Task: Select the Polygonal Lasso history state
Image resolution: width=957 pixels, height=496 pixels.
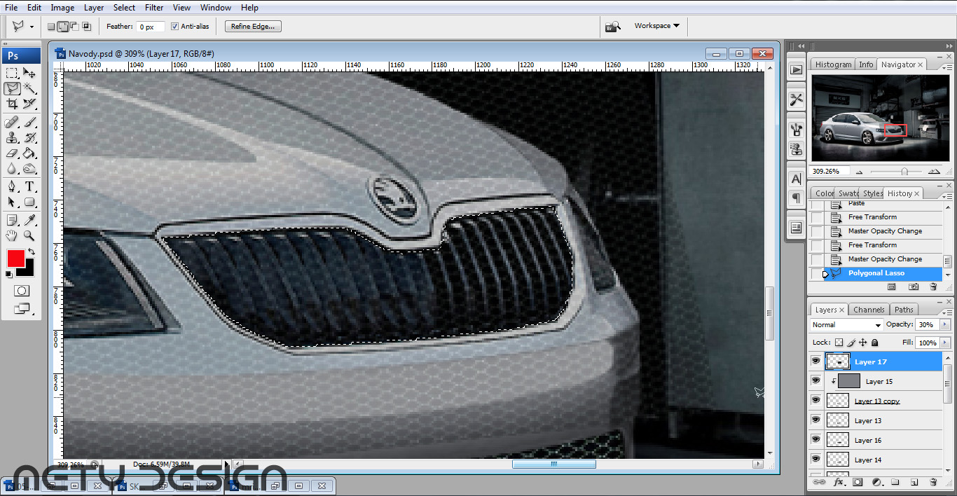Action: (876, 273)
